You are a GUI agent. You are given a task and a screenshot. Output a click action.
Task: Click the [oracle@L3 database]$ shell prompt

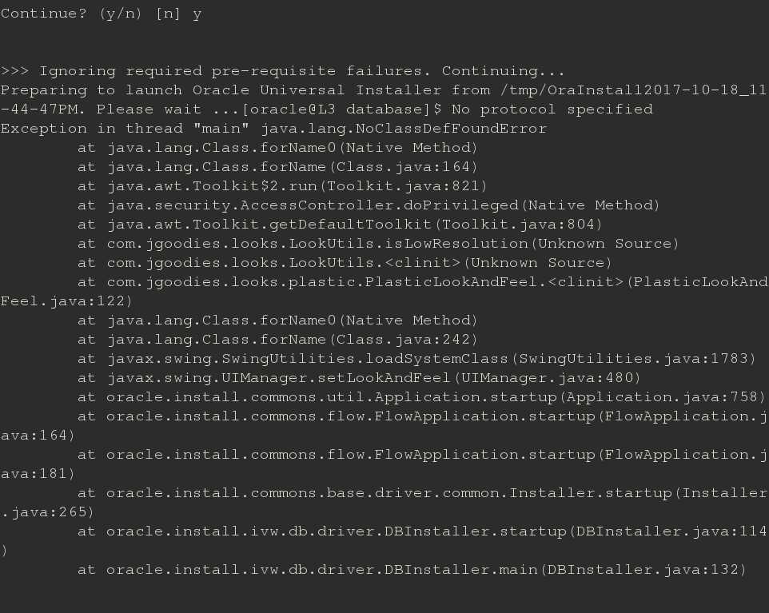click(x=342, y=109)
